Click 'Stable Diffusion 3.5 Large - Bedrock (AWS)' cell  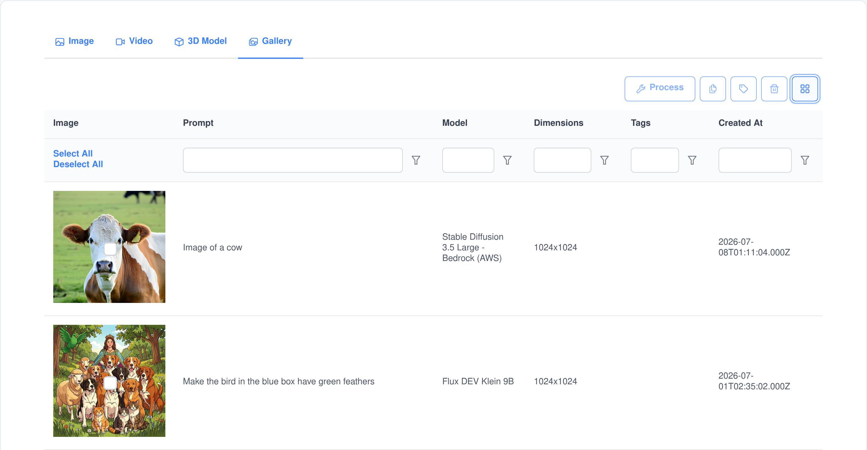[473, 248]
